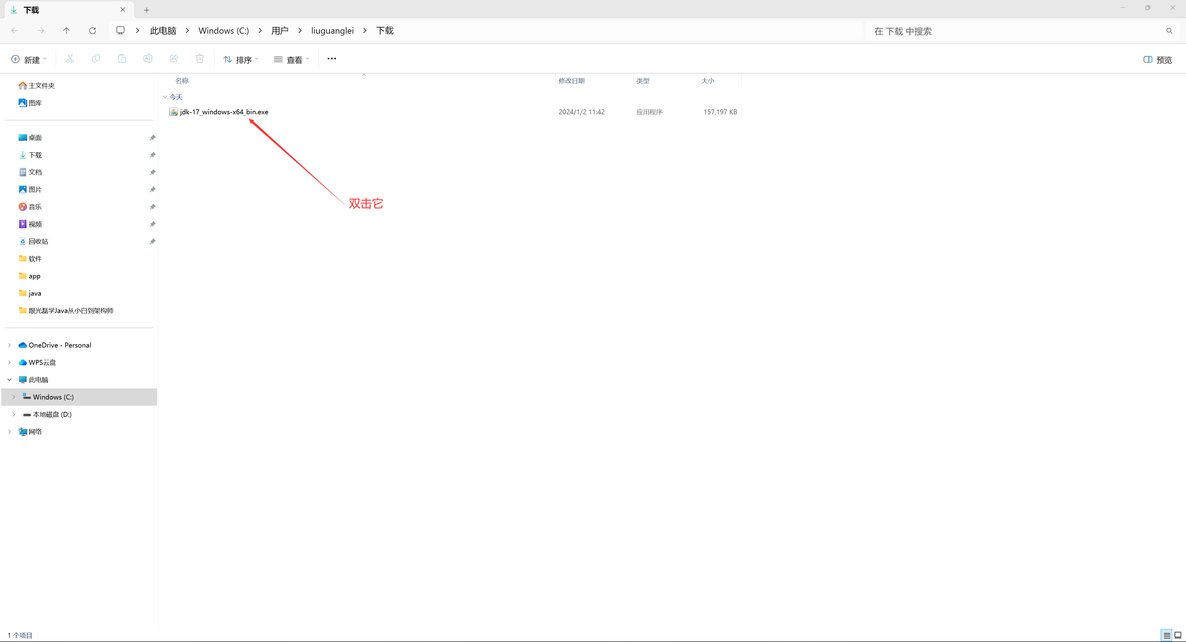Switch to large thumbnails view icon
Viewport: 1186px width, 642px height.
pyautogui.click(x=1178, y=636)
